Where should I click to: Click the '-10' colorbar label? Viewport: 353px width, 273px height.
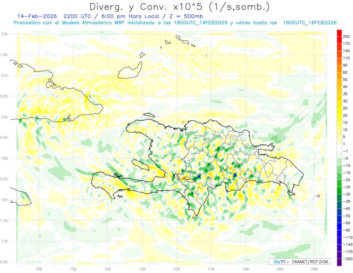(347, 166)
